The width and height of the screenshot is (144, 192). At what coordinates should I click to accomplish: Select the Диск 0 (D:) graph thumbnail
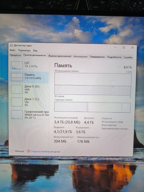(17, 89)
